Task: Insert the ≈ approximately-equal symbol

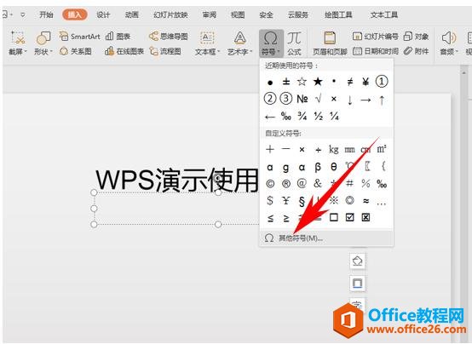Action: (x=366, y=200)
